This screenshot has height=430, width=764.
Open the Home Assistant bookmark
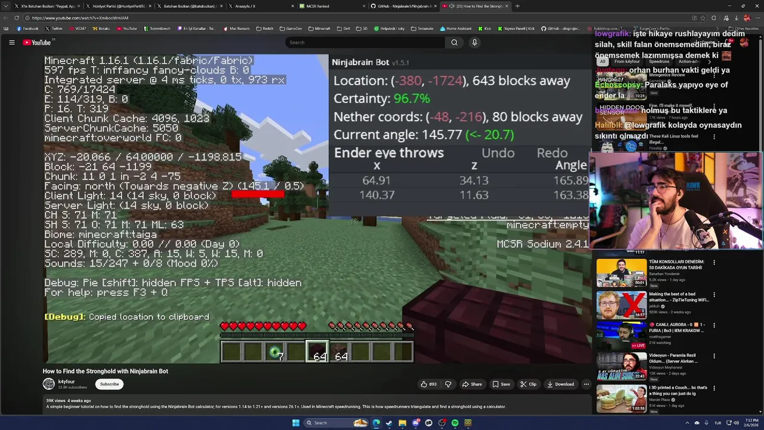click(x=455, y=29)
